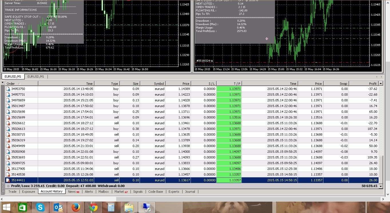Open Remote Desktop Connection in taskbar
This screenshot has height=213, width=390.
click(147, 207)
